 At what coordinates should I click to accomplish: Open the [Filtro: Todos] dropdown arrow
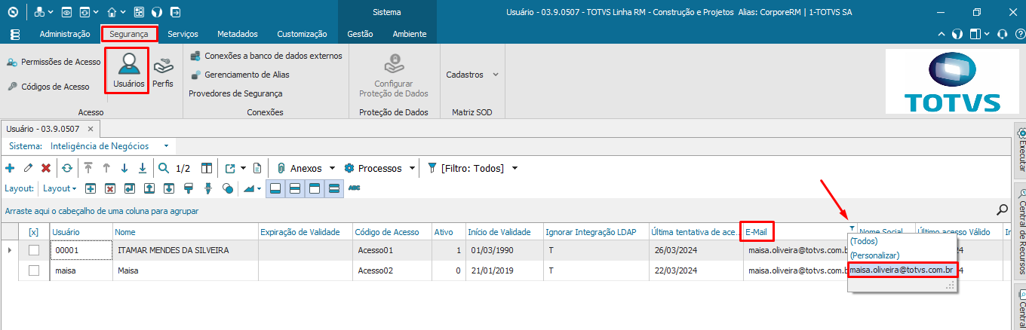coord(515,168)
